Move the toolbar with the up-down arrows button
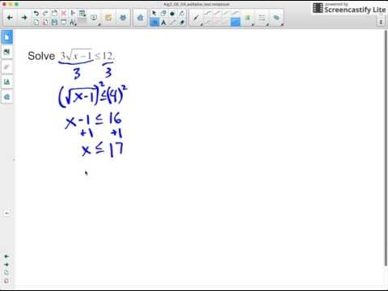This screenshot has height=291, width=388. [x=381, y=22]
